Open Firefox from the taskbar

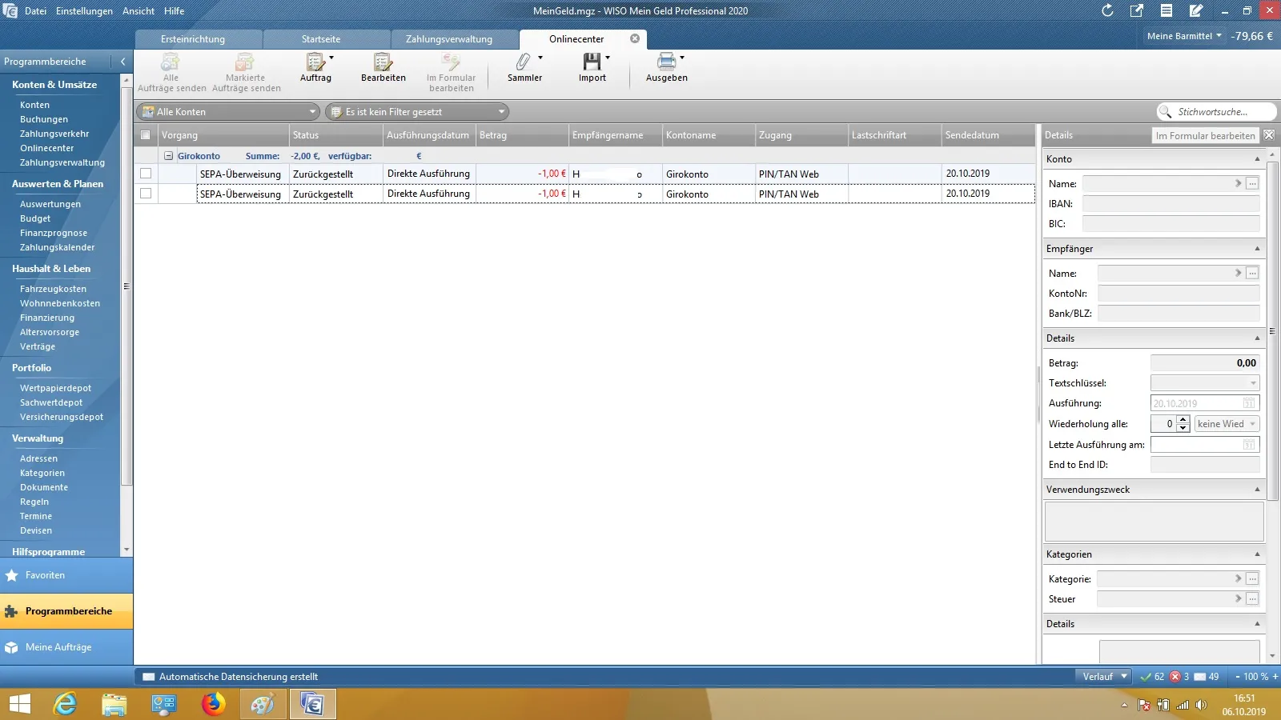(213, 704)
